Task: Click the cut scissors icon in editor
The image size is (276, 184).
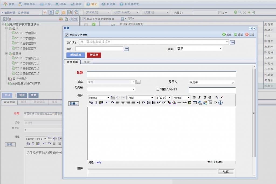Action: coord(96,102)
